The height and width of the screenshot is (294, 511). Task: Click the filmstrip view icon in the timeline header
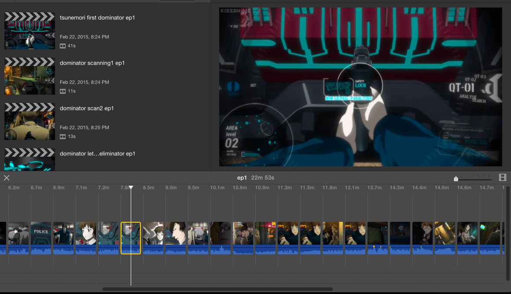coord(502,178)
